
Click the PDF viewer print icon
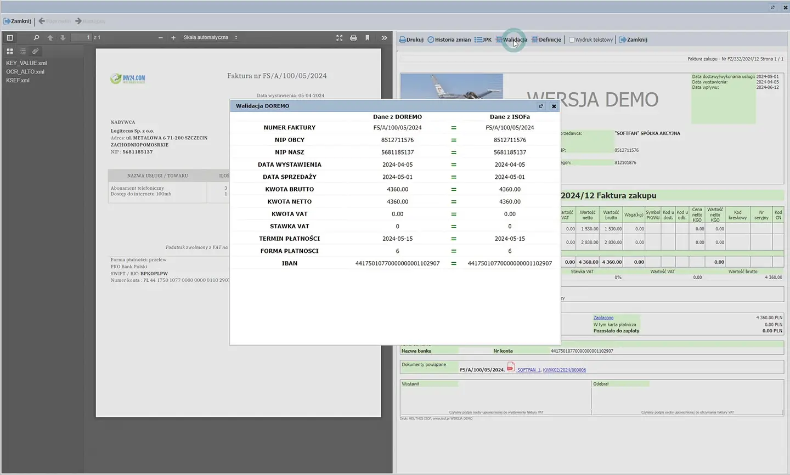point(353,38)
